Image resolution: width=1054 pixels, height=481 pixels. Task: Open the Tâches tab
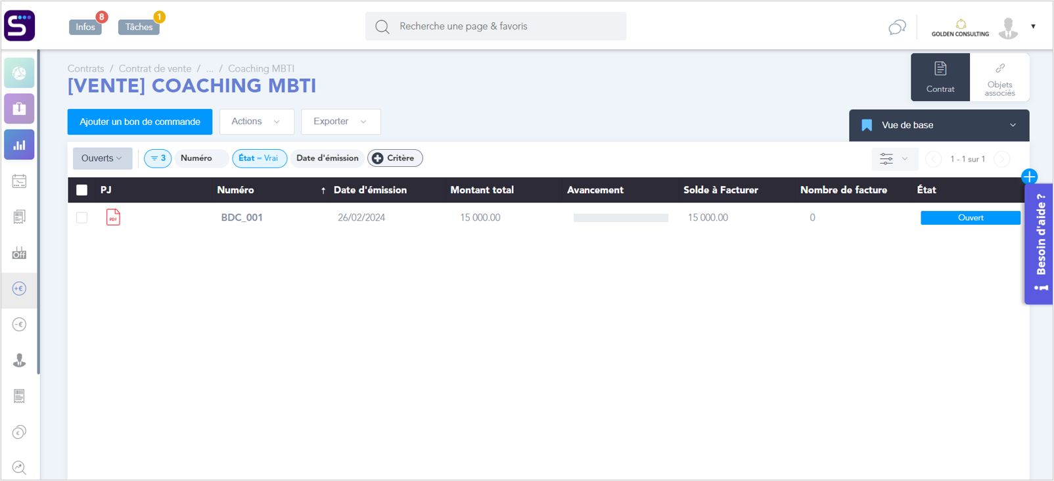tap(139, 27)
